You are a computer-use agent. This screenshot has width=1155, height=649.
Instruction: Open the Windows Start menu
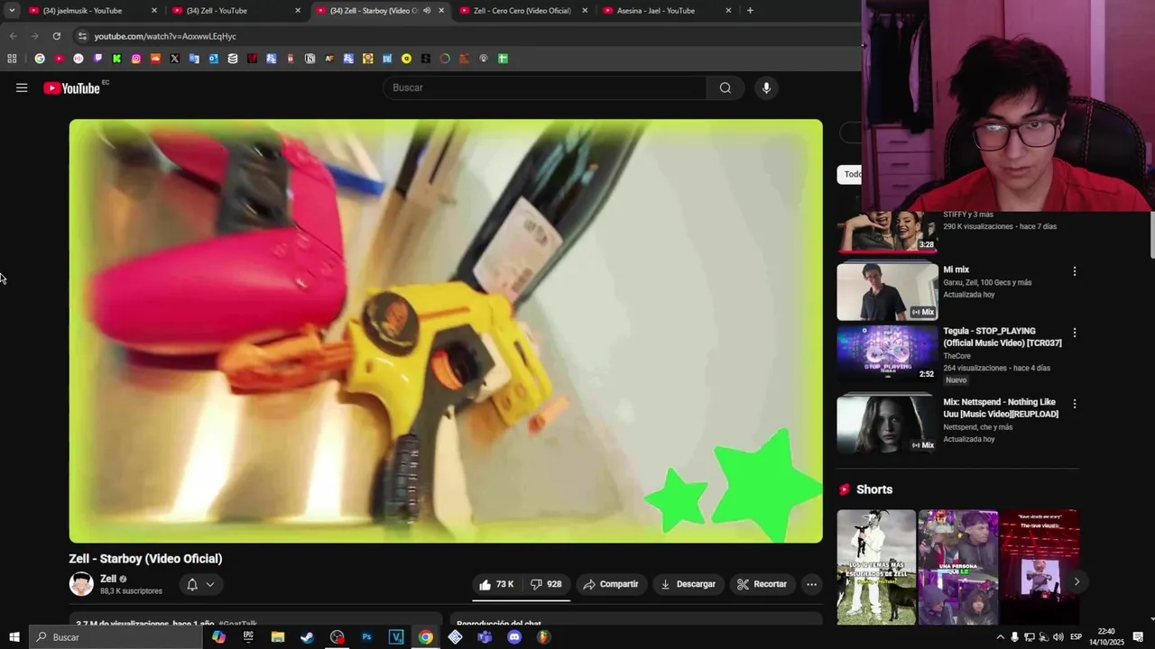click(14, 637)
